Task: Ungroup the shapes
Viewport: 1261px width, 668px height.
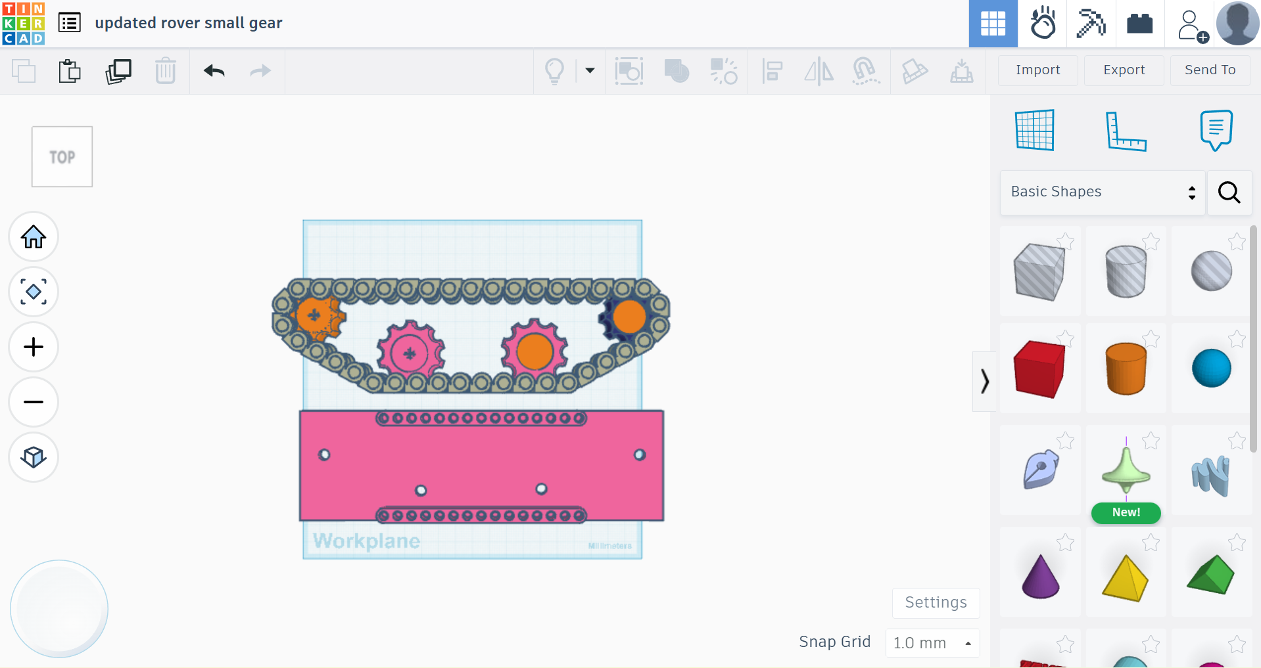Action: 723,71
